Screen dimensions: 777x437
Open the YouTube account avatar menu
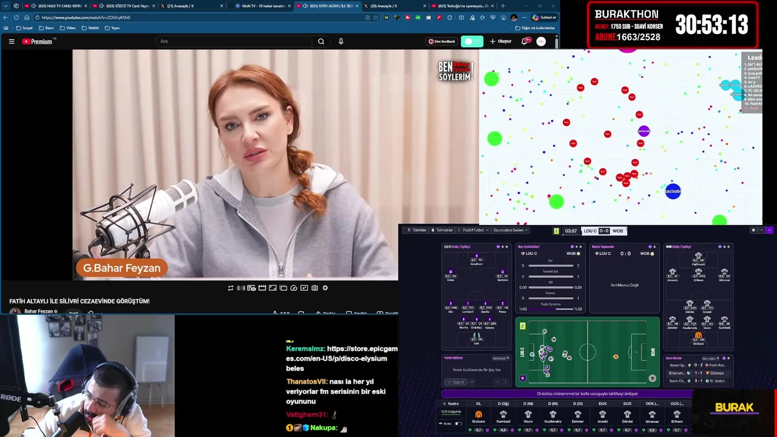tap(541, 41)
